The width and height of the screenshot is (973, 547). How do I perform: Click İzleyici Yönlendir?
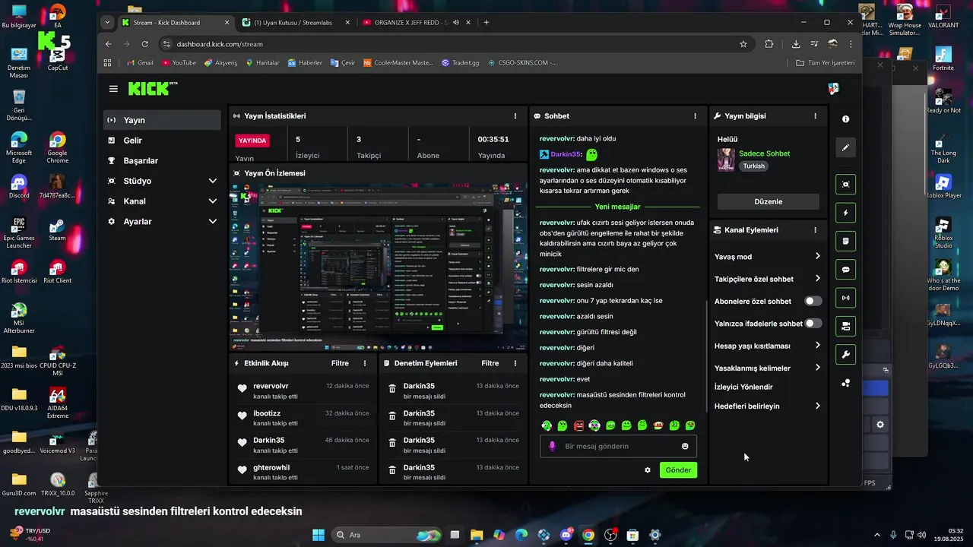pyautogui.click(x=743, y=387)
